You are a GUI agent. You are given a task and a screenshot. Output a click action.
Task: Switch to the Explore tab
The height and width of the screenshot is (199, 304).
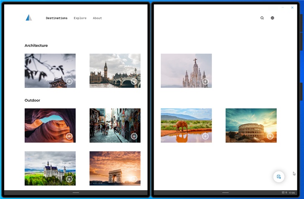point(80,18)
